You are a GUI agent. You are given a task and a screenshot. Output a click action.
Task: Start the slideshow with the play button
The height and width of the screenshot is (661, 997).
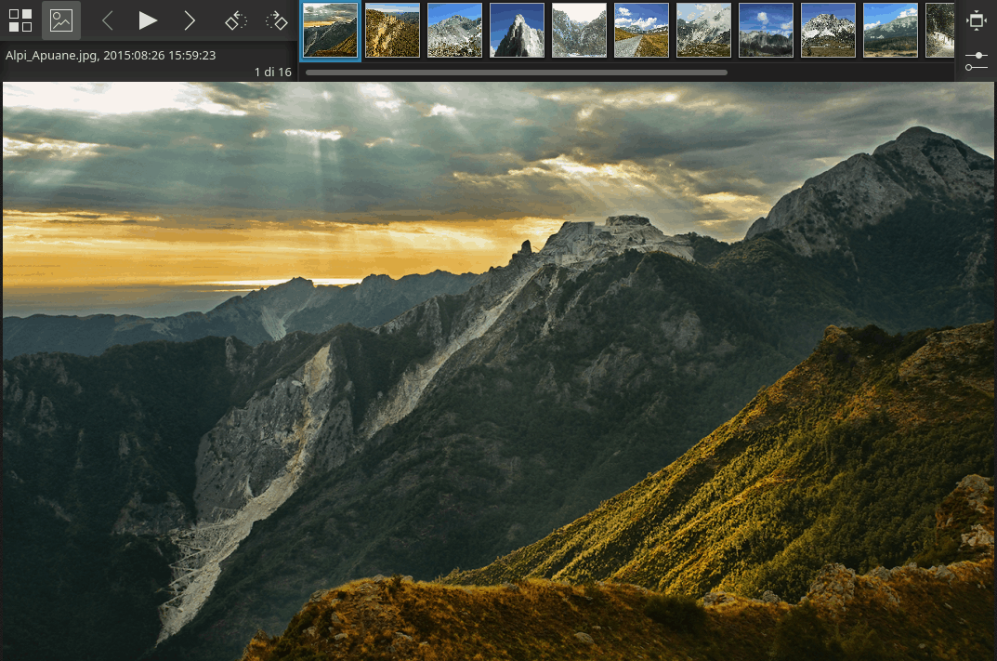(x=148, y=20)
